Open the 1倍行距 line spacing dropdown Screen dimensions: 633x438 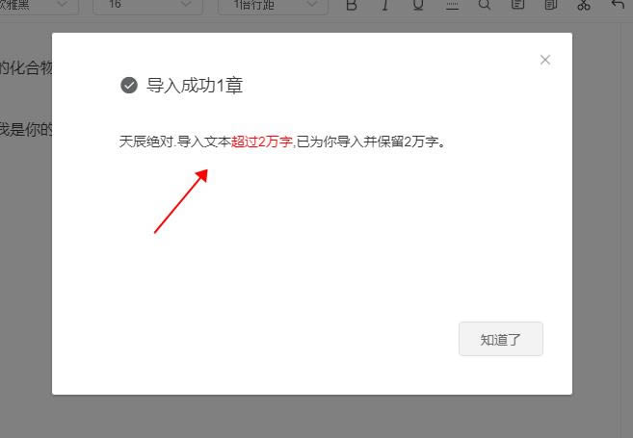click(x=273, y=6)
